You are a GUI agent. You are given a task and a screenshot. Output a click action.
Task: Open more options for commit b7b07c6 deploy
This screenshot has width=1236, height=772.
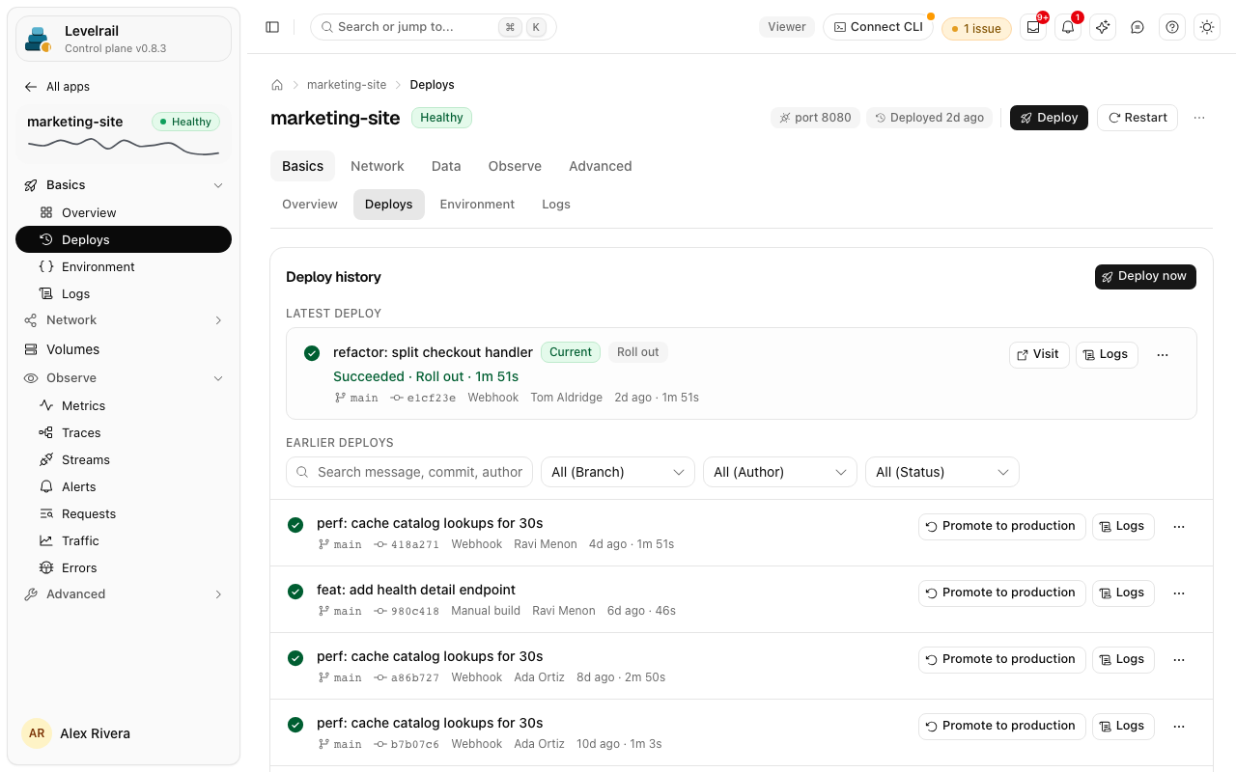(x=1179, y=727)
